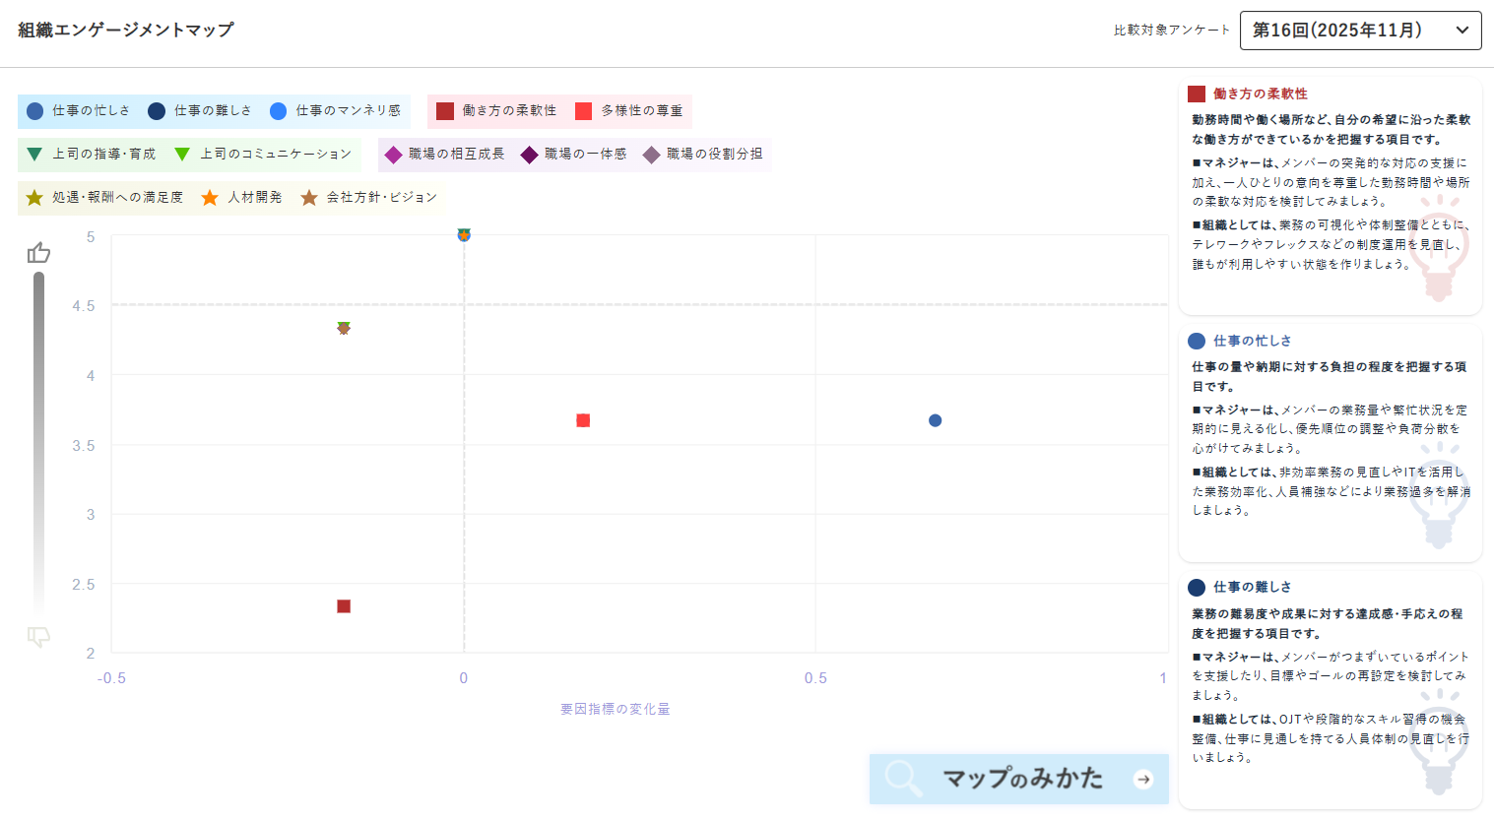1494x822 pixels.
Task: Click the star marker at value 5
Action: [x=464, y=234]
